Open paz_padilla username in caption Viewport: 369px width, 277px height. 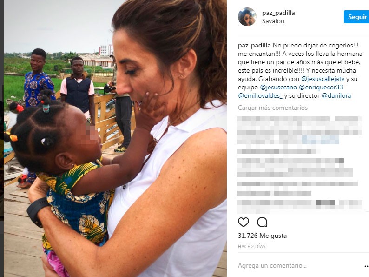[x=254, y=46]
